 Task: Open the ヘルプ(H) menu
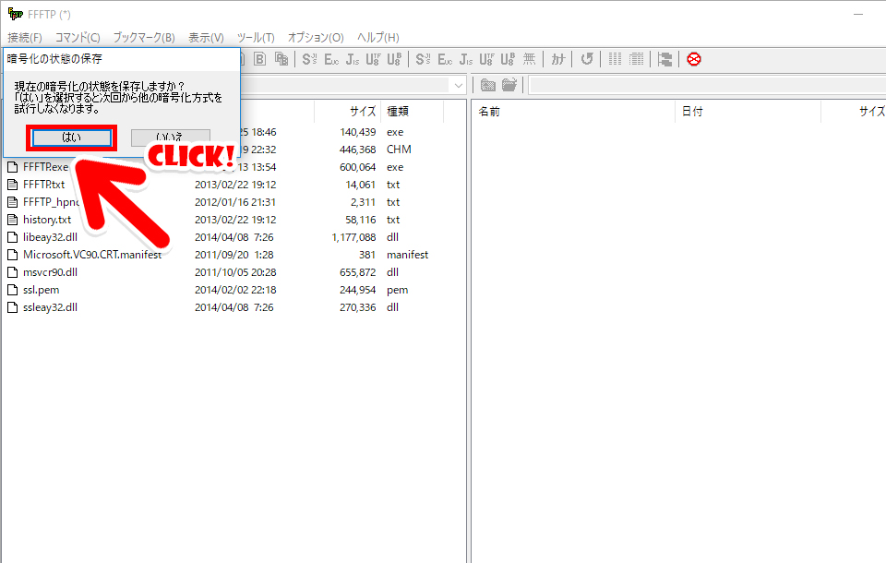[378, 37]
